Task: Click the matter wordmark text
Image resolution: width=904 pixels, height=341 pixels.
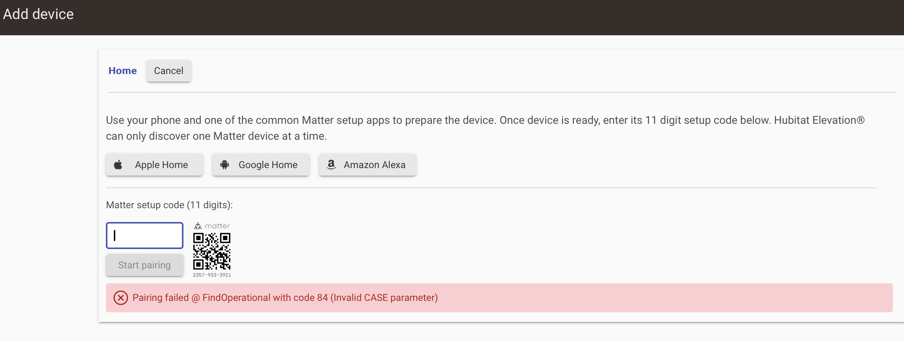Action: click(x=217, y=226)
